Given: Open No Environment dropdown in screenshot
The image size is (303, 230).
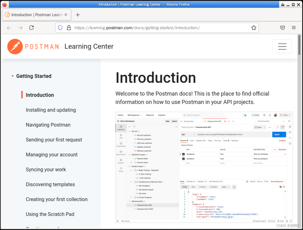Looking at the screenshot, I should pyautogui.click(x=271, y=121).
